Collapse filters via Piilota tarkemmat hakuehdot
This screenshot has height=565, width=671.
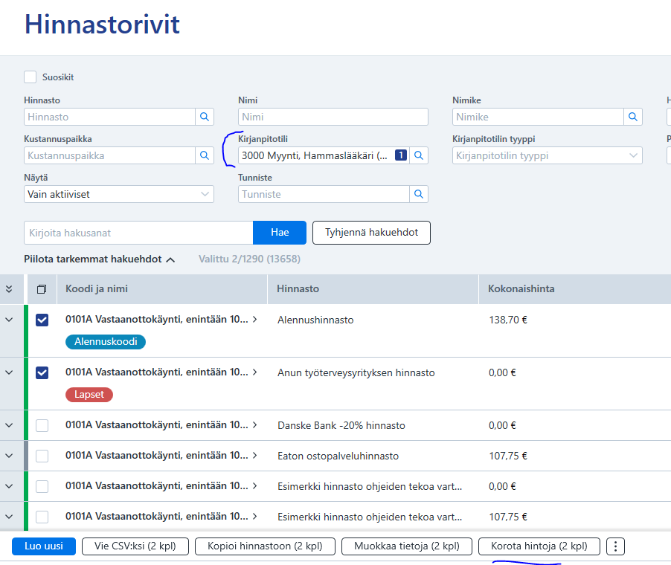100,259
